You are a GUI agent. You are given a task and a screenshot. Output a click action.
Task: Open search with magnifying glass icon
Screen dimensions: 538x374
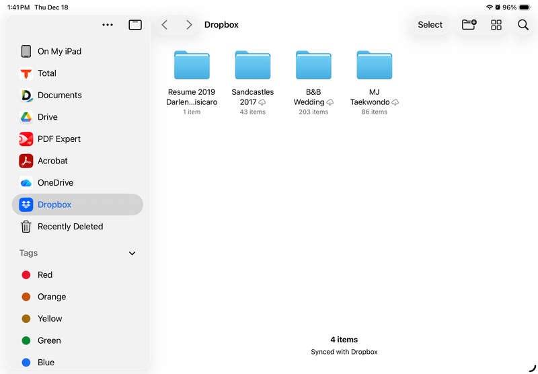pyautogui.click(x=523, y=25)
